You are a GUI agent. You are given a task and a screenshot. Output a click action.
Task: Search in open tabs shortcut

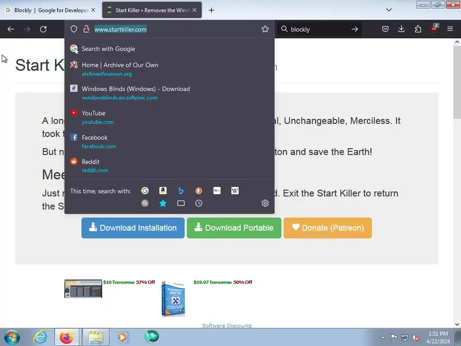click(181, 203)
